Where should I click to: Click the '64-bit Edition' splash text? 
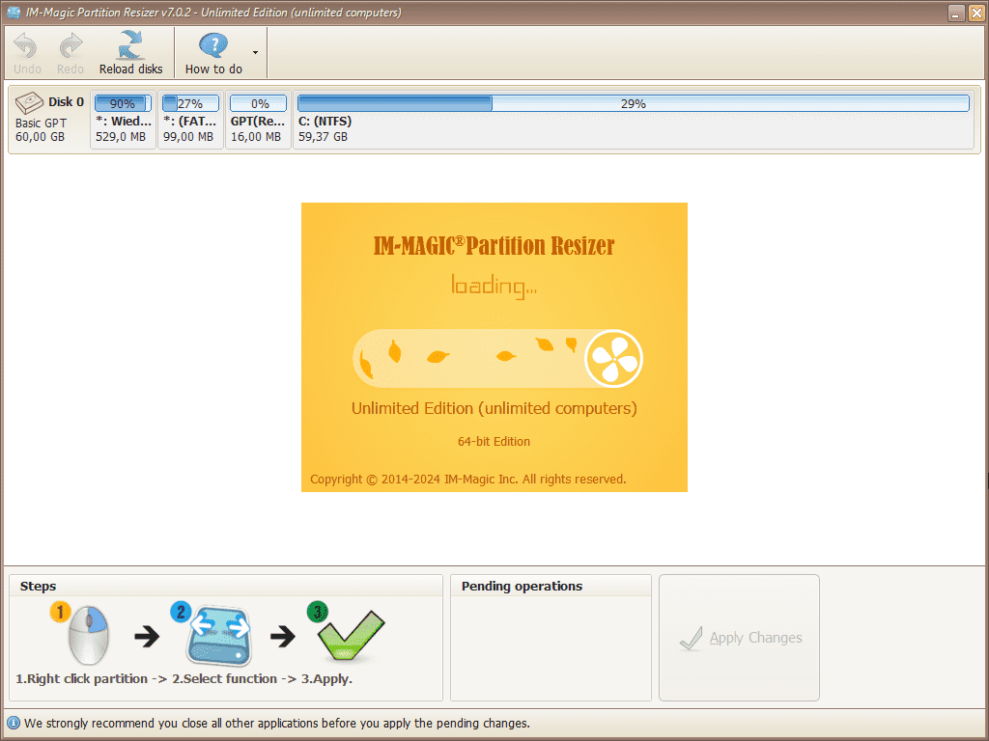[x=494, y=441]
